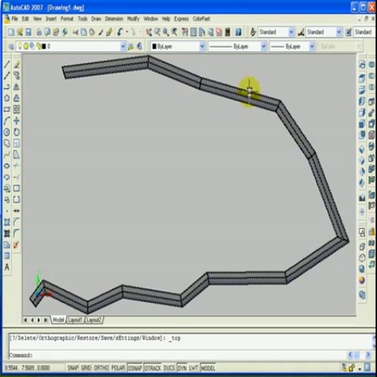377x377 pixels.
Task: Toggle OTRACK in status bar
Action: (153, 368)
